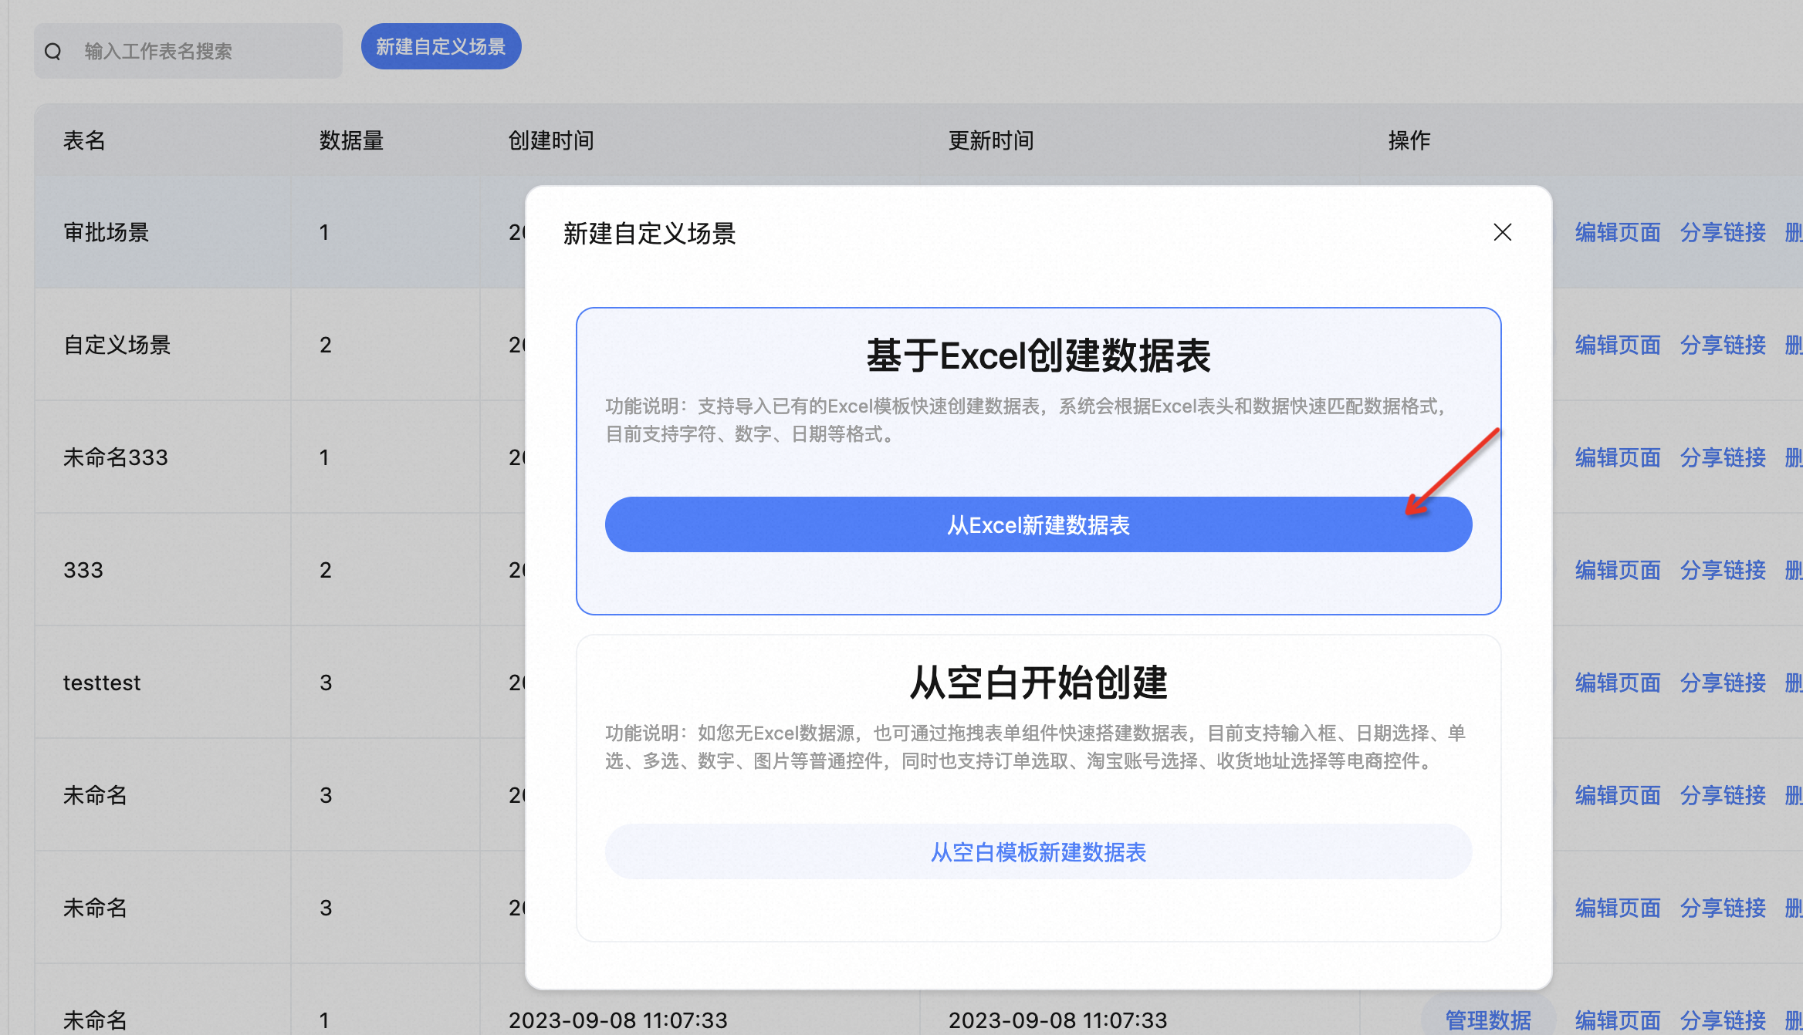Image resolution: width=1803 pixels, height=1035 pixels.
Task: Open 编辑页面 for 333 row
Action: click(1618, 570)
